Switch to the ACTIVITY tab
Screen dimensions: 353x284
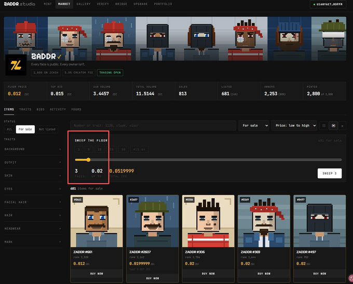click(x=58, y=109)
